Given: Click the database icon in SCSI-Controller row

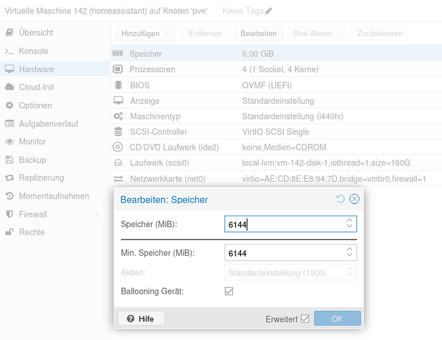Looking at the screenshot, I should click(x=118, y=131).
